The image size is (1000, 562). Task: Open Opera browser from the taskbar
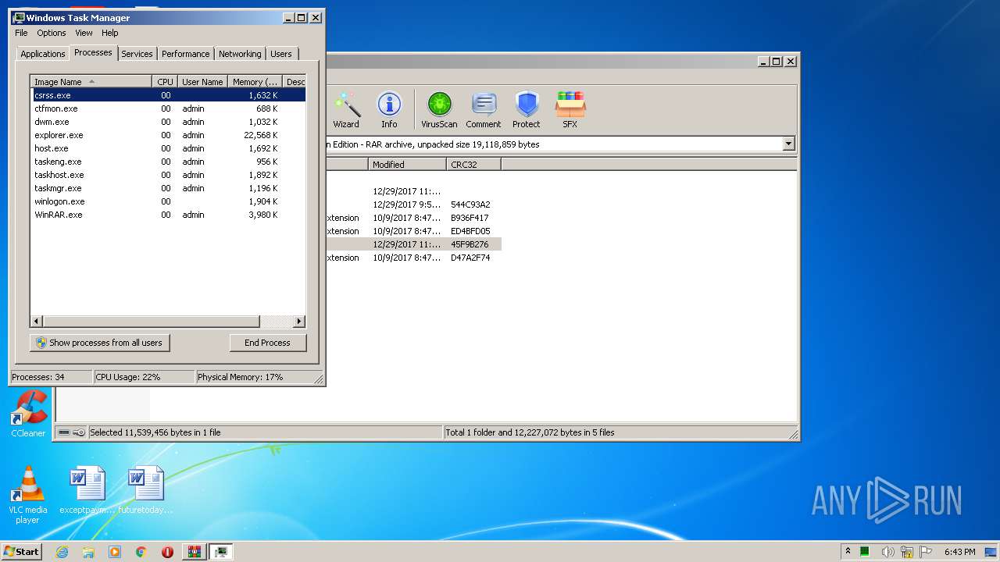point(167,552)
